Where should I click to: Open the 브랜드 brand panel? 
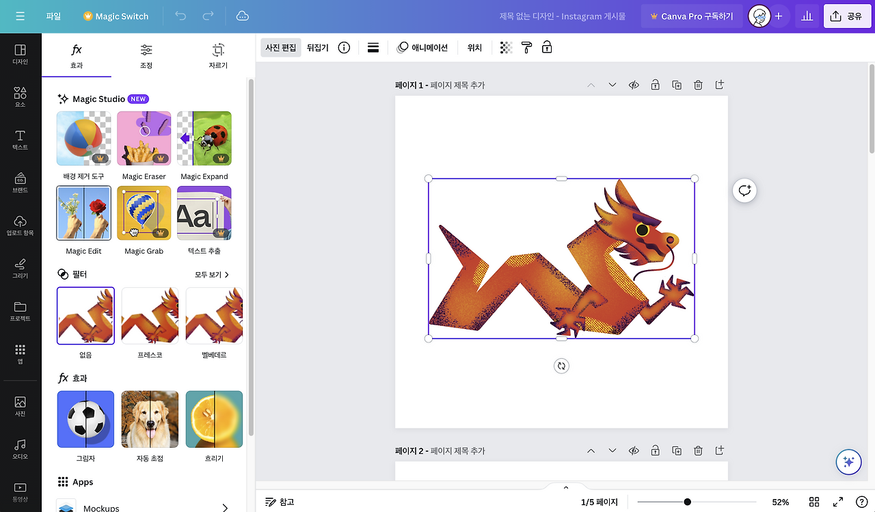21,183
